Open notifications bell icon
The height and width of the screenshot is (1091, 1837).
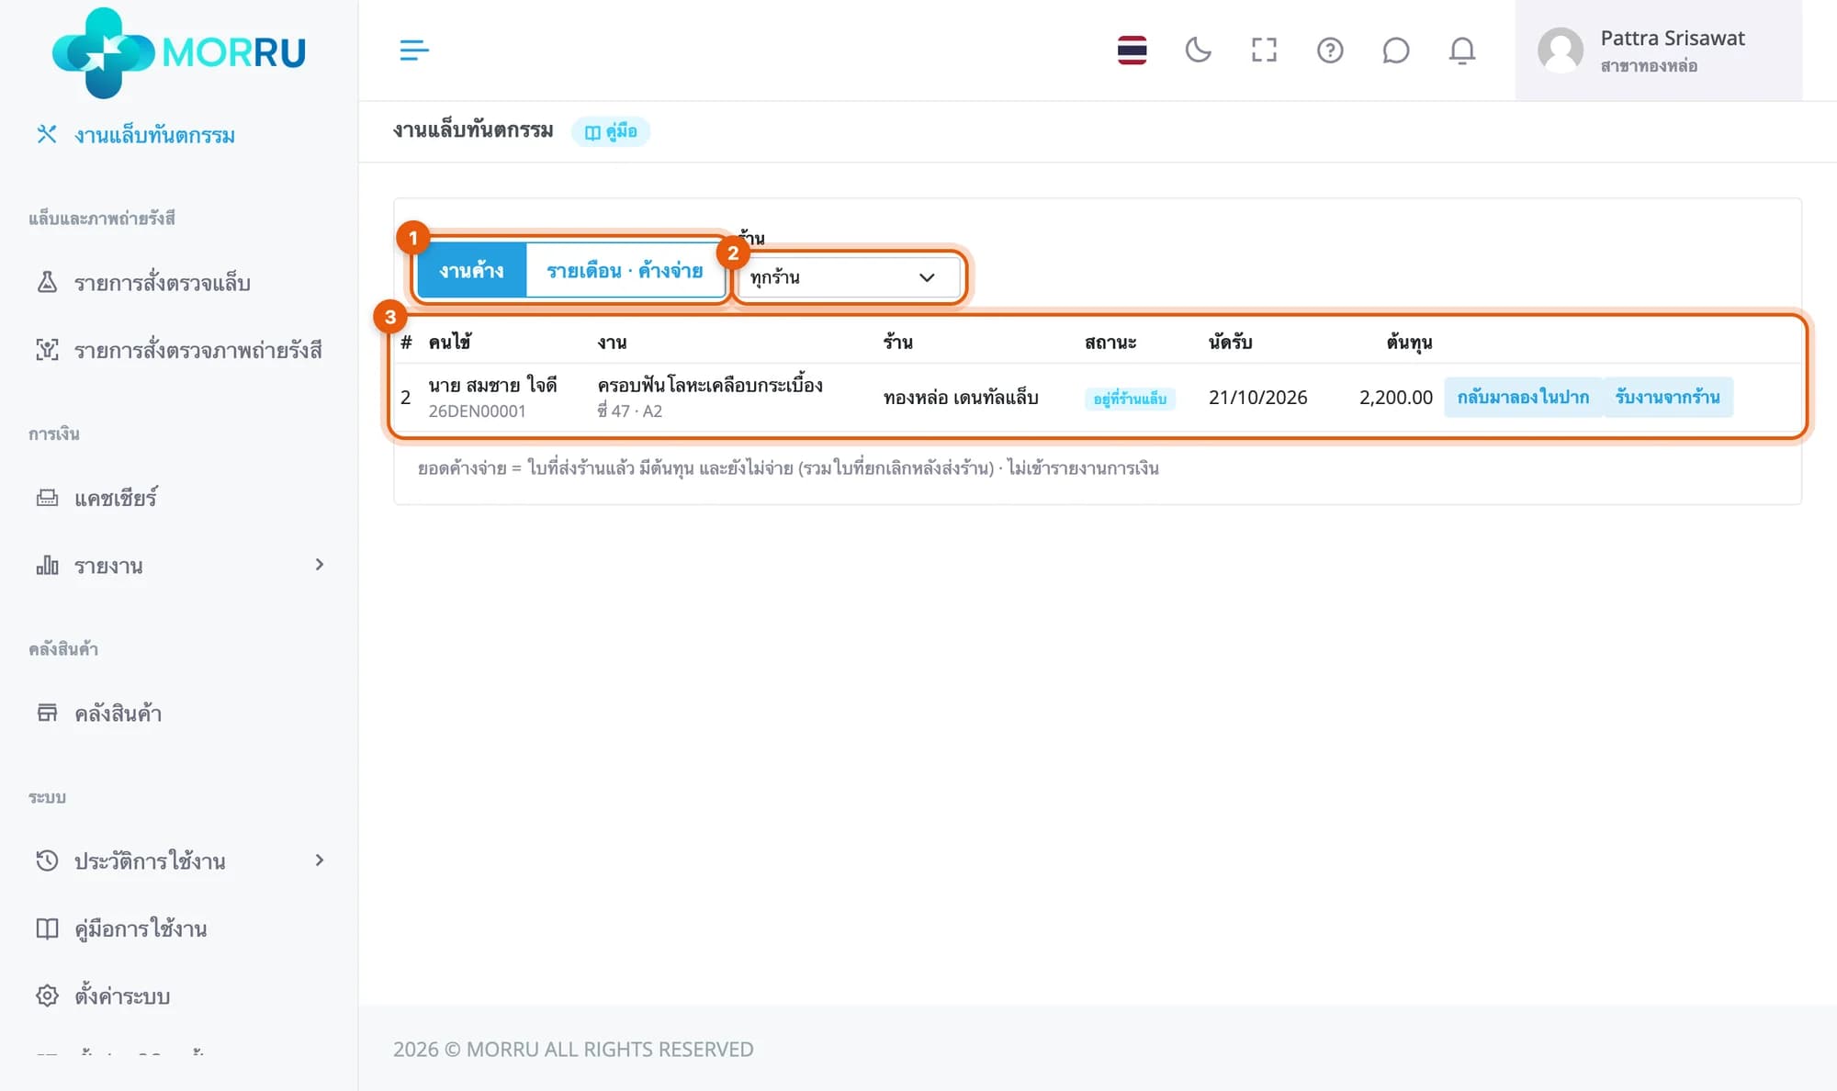(x=1462, y=50)
